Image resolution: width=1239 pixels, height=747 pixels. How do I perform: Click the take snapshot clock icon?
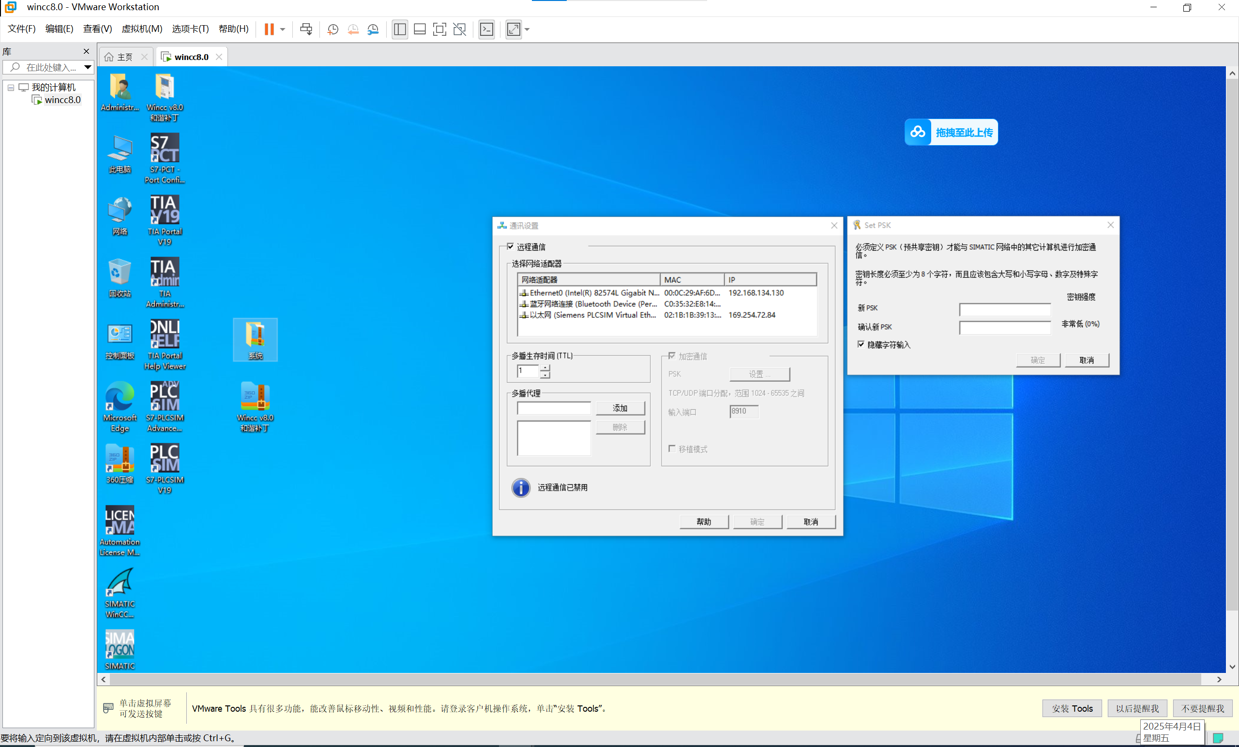coord(332,29)
